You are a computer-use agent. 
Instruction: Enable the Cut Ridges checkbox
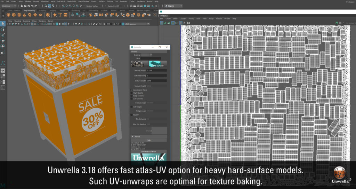point(131,107)
